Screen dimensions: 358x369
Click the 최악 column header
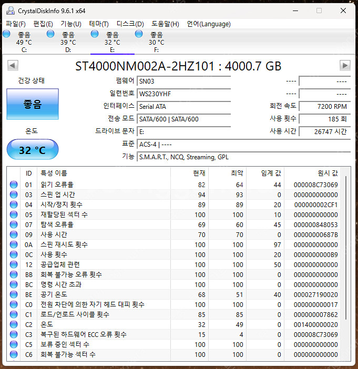coord(228,173)
